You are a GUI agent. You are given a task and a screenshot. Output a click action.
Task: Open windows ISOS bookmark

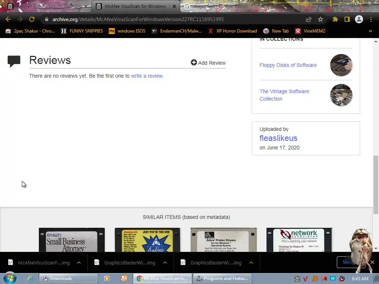pyautogui.click(x=127, y=31)
